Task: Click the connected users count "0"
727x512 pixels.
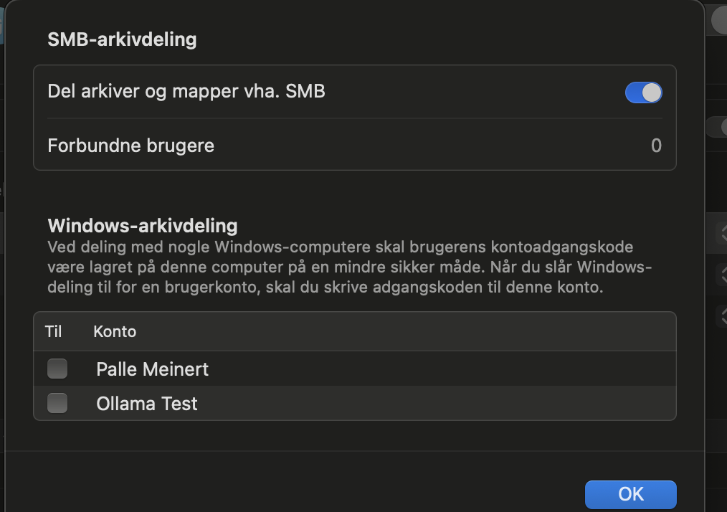Action: point(656,146)
